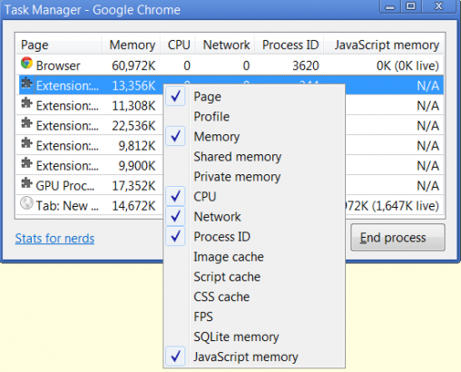Click puzzle icon of 13,356K extension row
Screen dimensions: 461x372
click(x=26, y=83)
